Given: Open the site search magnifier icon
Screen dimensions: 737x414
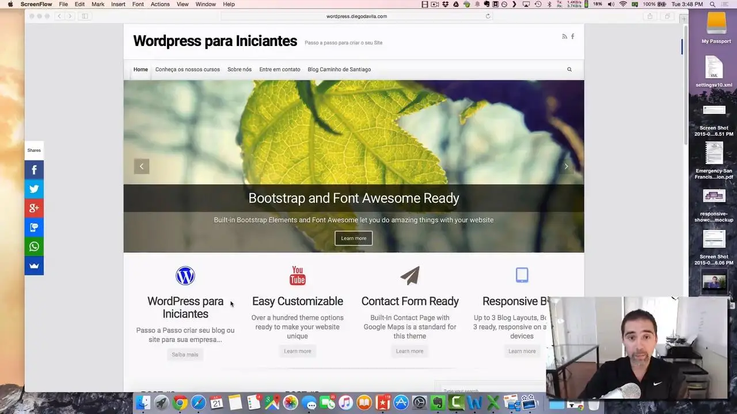Looking at the screenshot, I should (x=569, y=70).
